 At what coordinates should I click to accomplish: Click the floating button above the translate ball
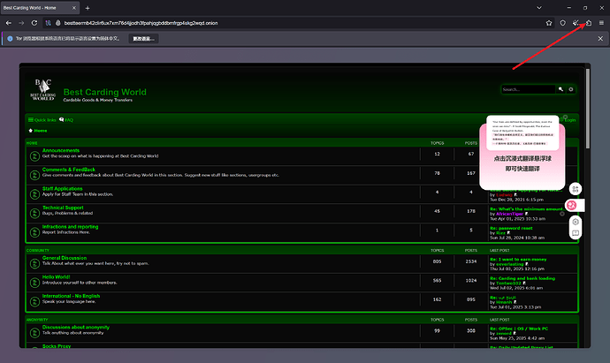pyautogui.click(x=576, y=189)
